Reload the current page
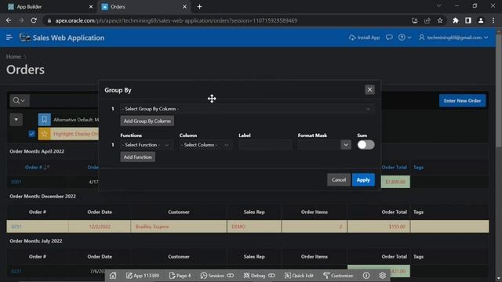The height and width of the screenshot is (282, 502). [x=34, y=20]
